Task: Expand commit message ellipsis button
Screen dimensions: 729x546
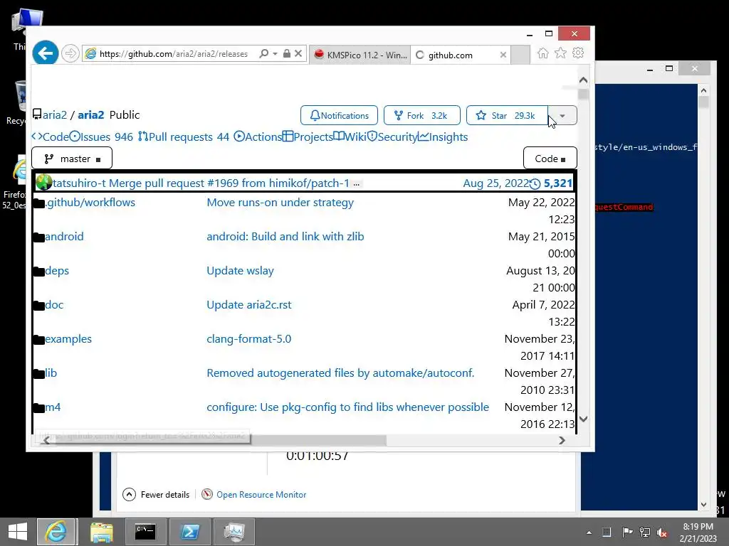Action: [x=356, y=184]
